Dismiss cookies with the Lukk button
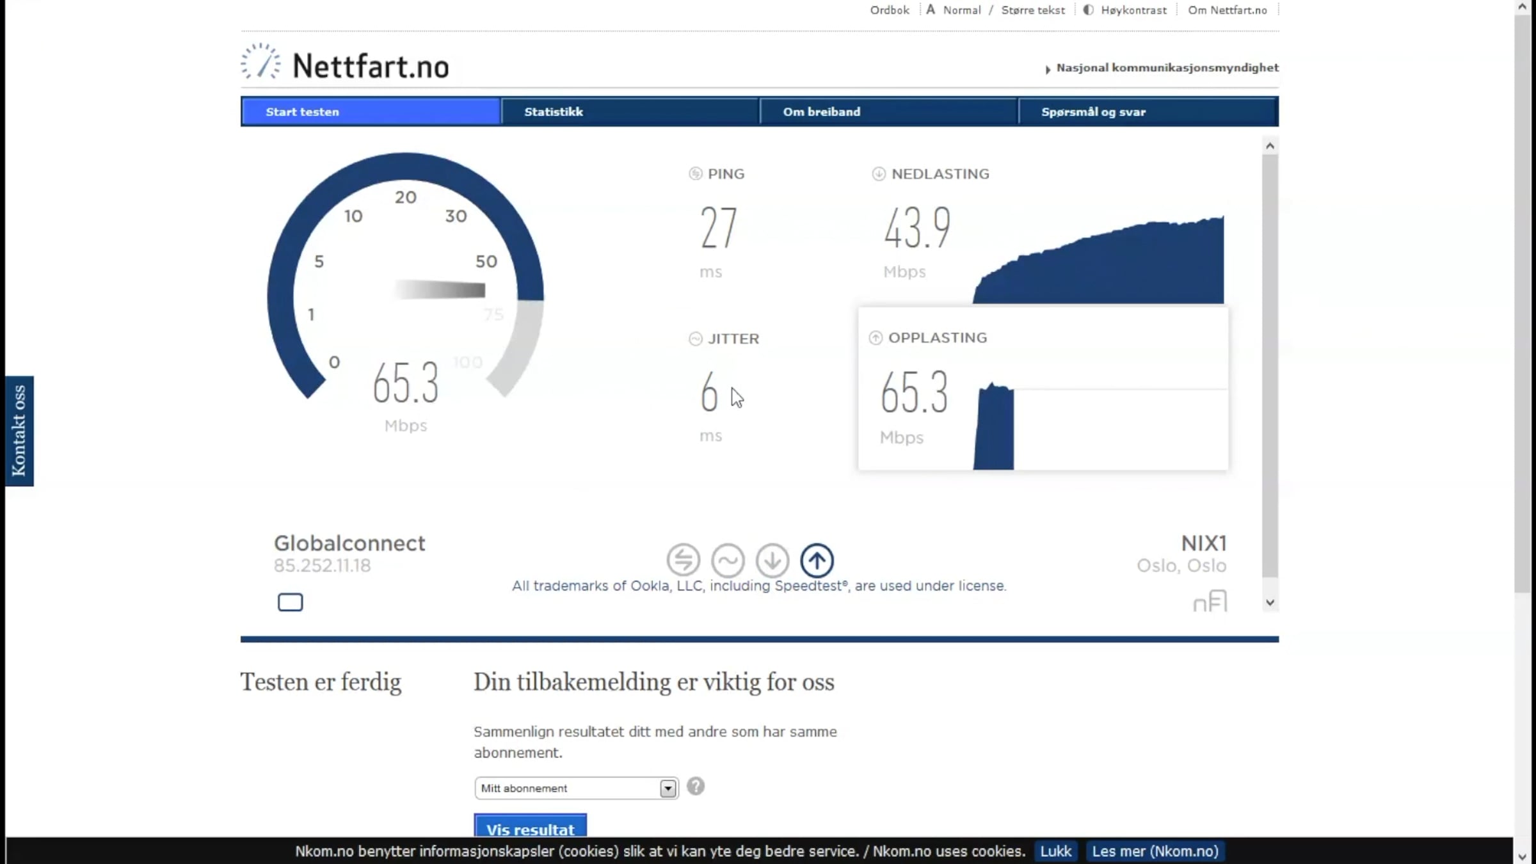1536x864 pixels. click(1055, 851)
